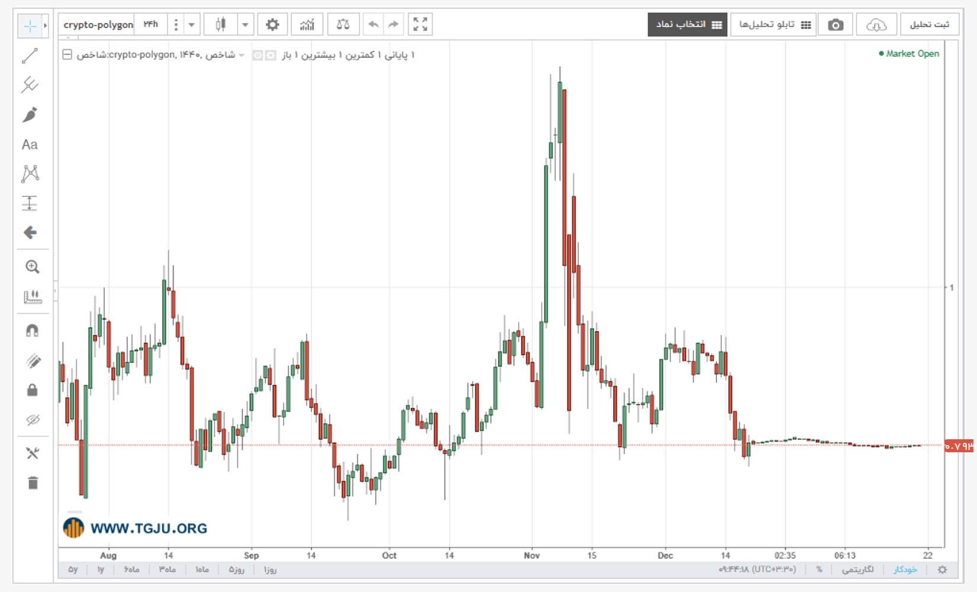Screen dimensions: 977x592
Task: Open the crossed tools icon in sidebar
Action: tap(33, 453)
